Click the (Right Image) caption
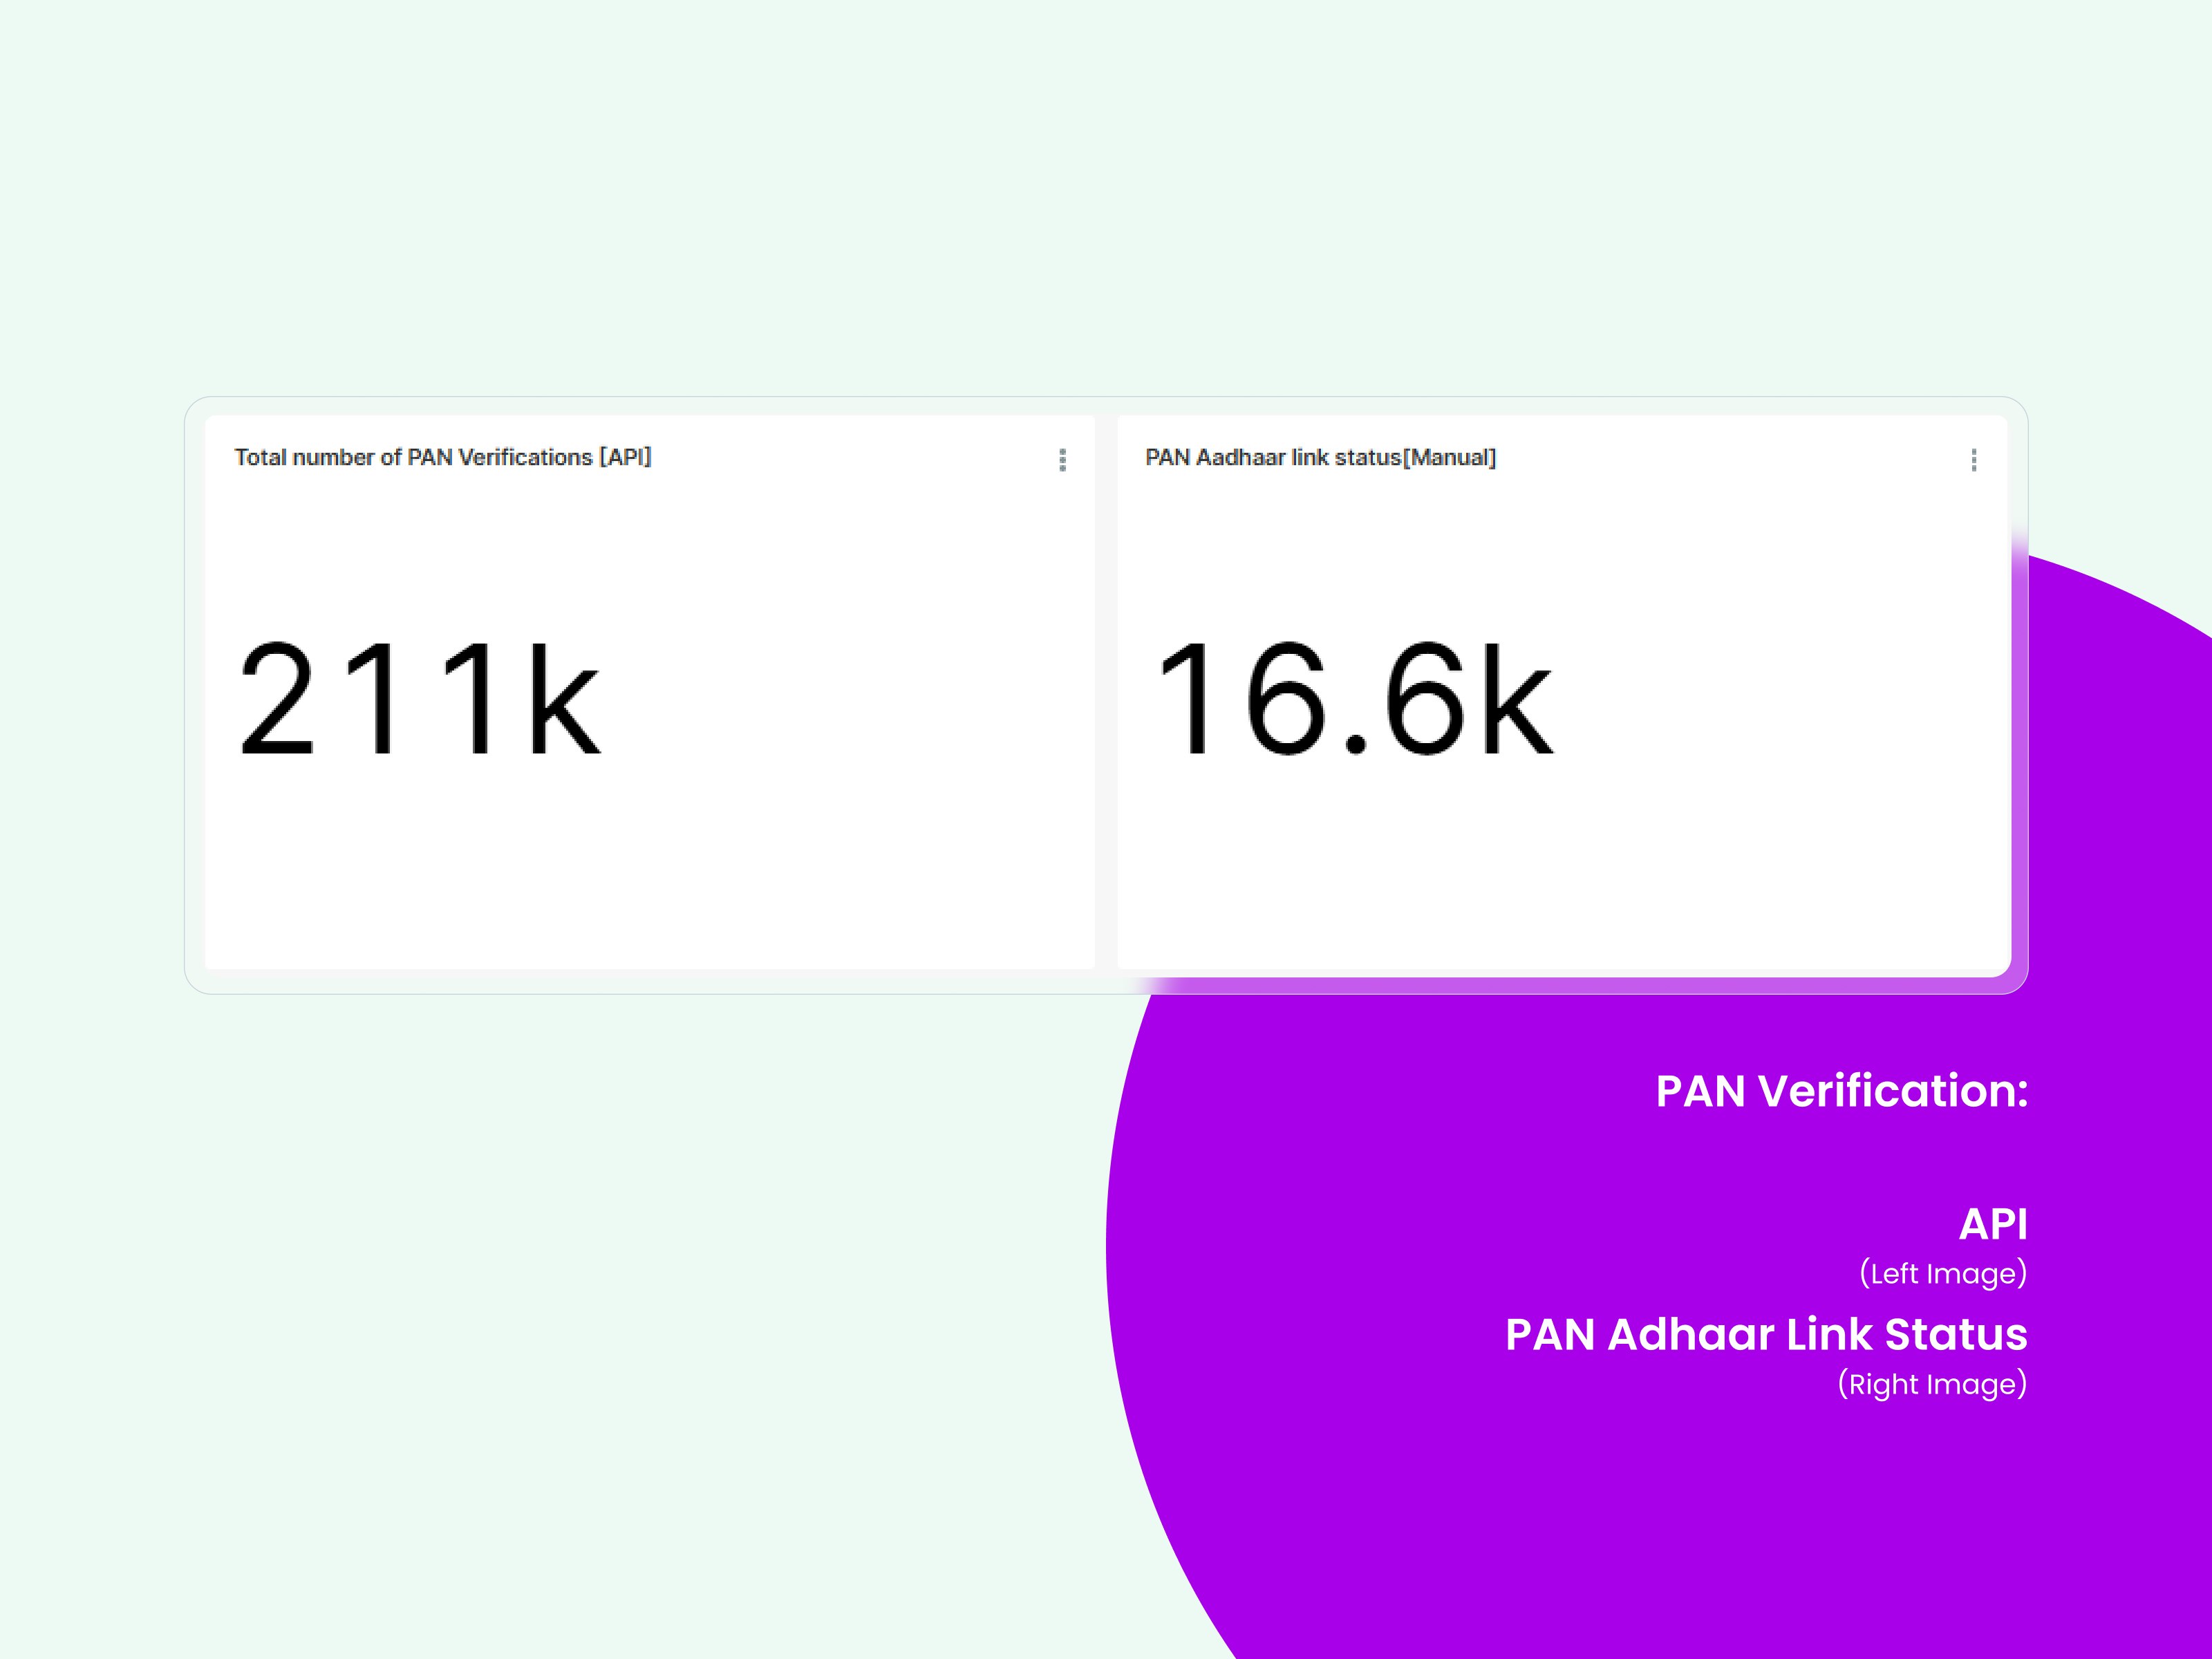The width and height of the screenshot is (2212, 1659). pyautogui.click(x=1932, y=1384)
